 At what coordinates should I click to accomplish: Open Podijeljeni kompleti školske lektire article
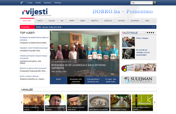click(34, 39)
